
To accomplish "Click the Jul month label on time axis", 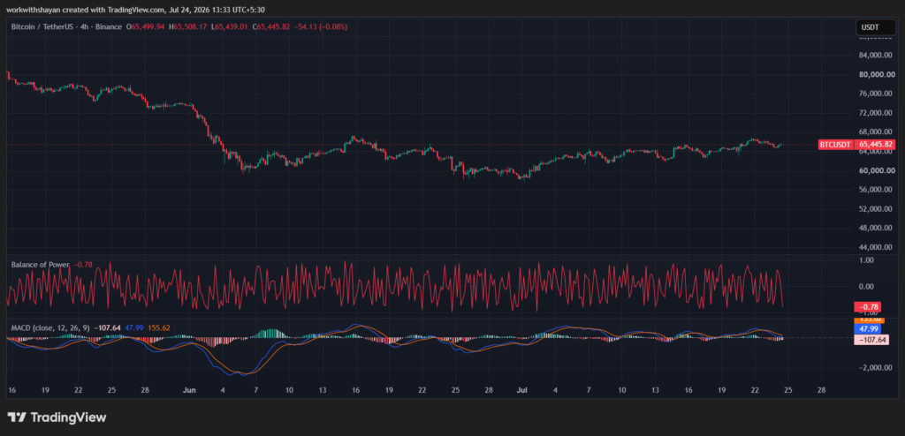I will tap(523, 390).
